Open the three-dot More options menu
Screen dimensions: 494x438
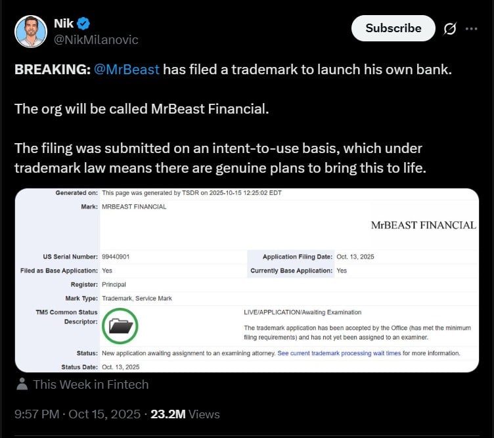click(x=471, y=29)
